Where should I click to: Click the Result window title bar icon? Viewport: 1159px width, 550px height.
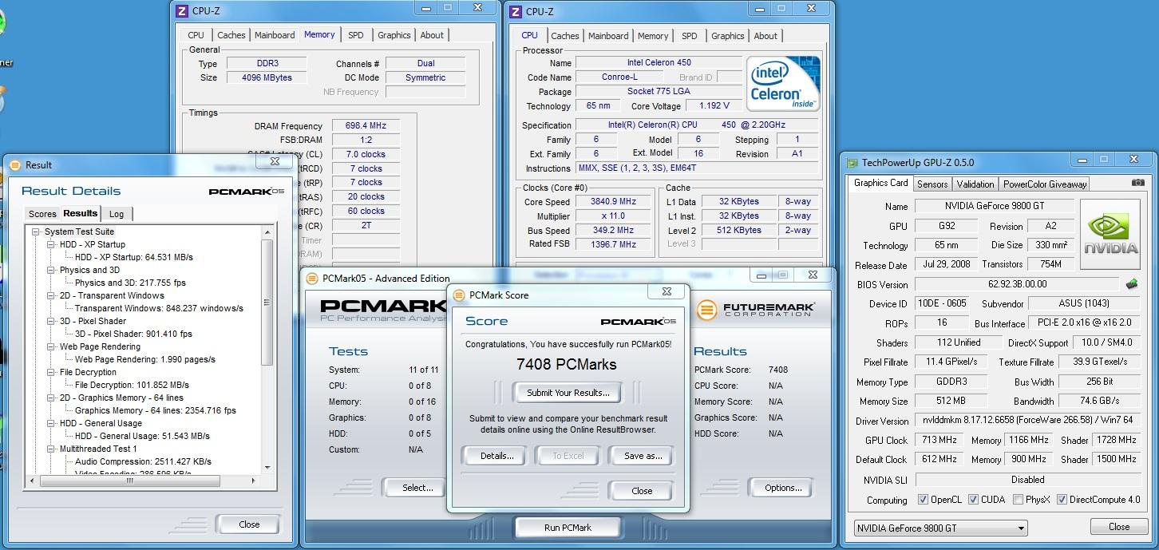pos(15,164)
